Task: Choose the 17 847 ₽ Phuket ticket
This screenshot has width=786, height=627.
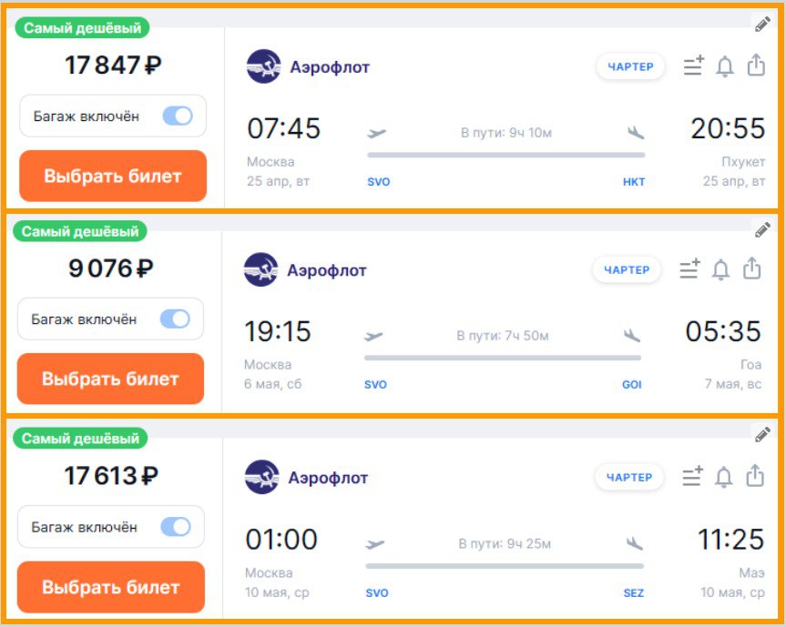Action: (x=113, y=177)
